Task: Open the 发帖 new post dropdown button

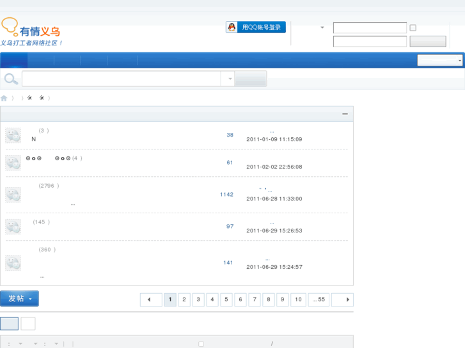Action: [x=20, y=299]
